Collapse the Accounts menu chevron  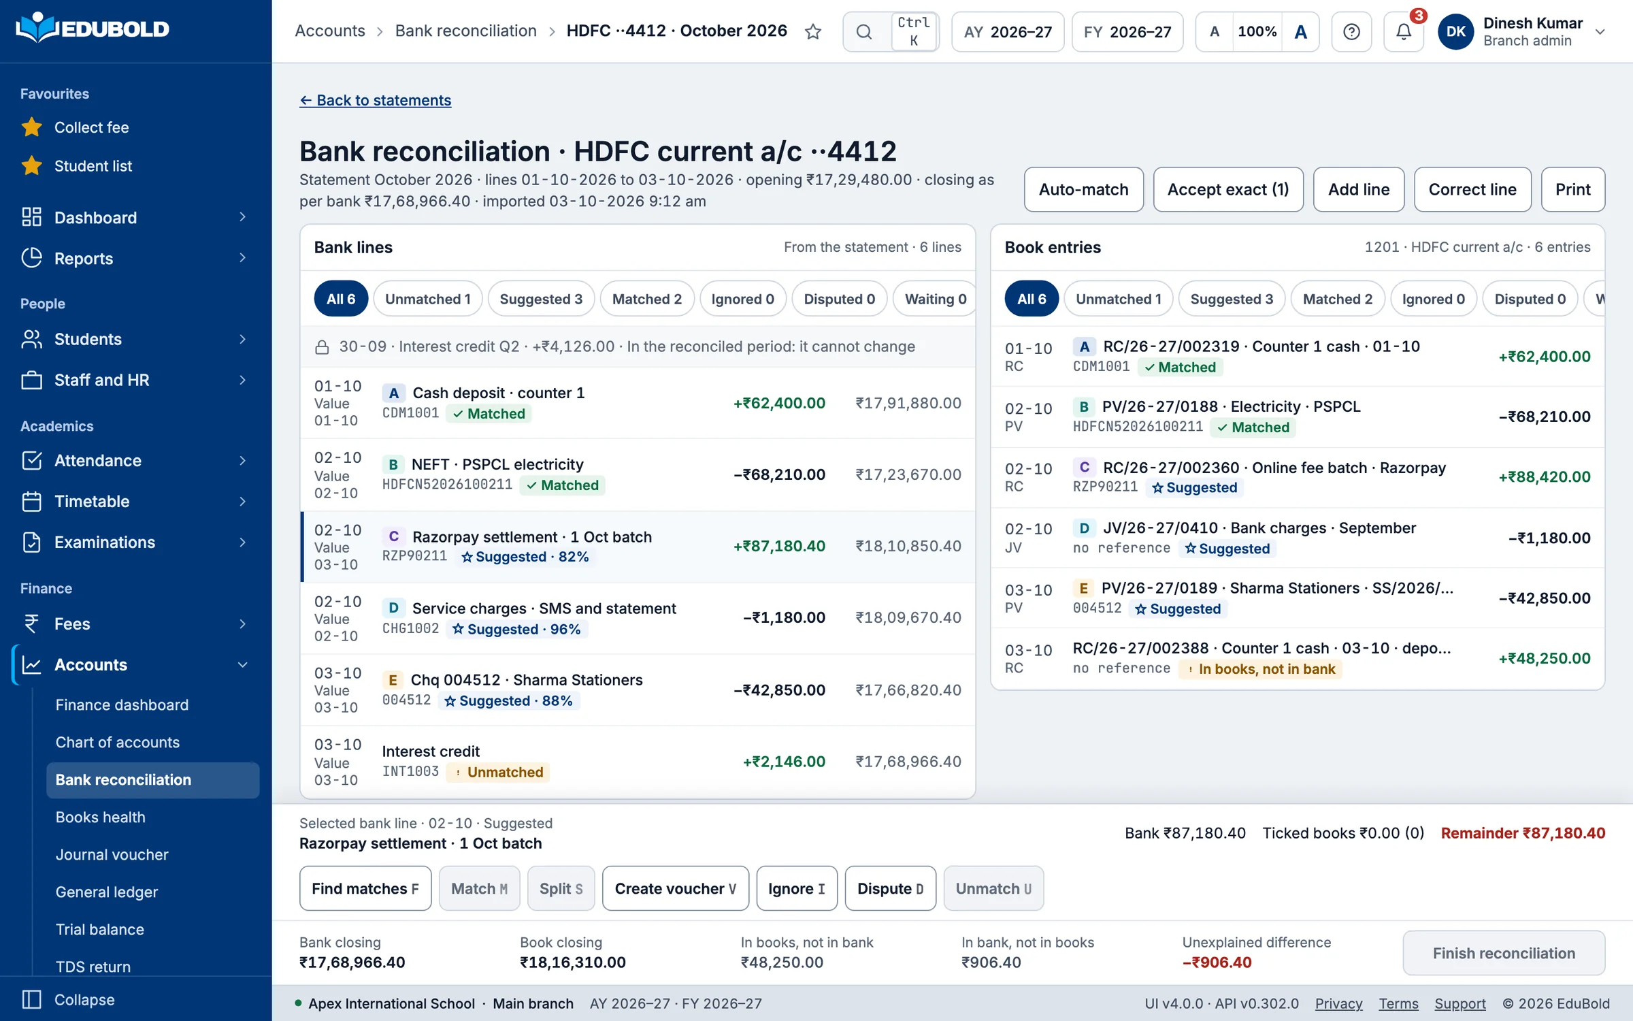(242, 664)
